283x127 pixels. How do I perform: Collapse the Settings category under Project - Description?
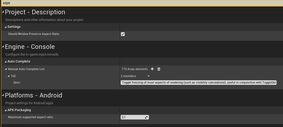[x=6, y=27]
